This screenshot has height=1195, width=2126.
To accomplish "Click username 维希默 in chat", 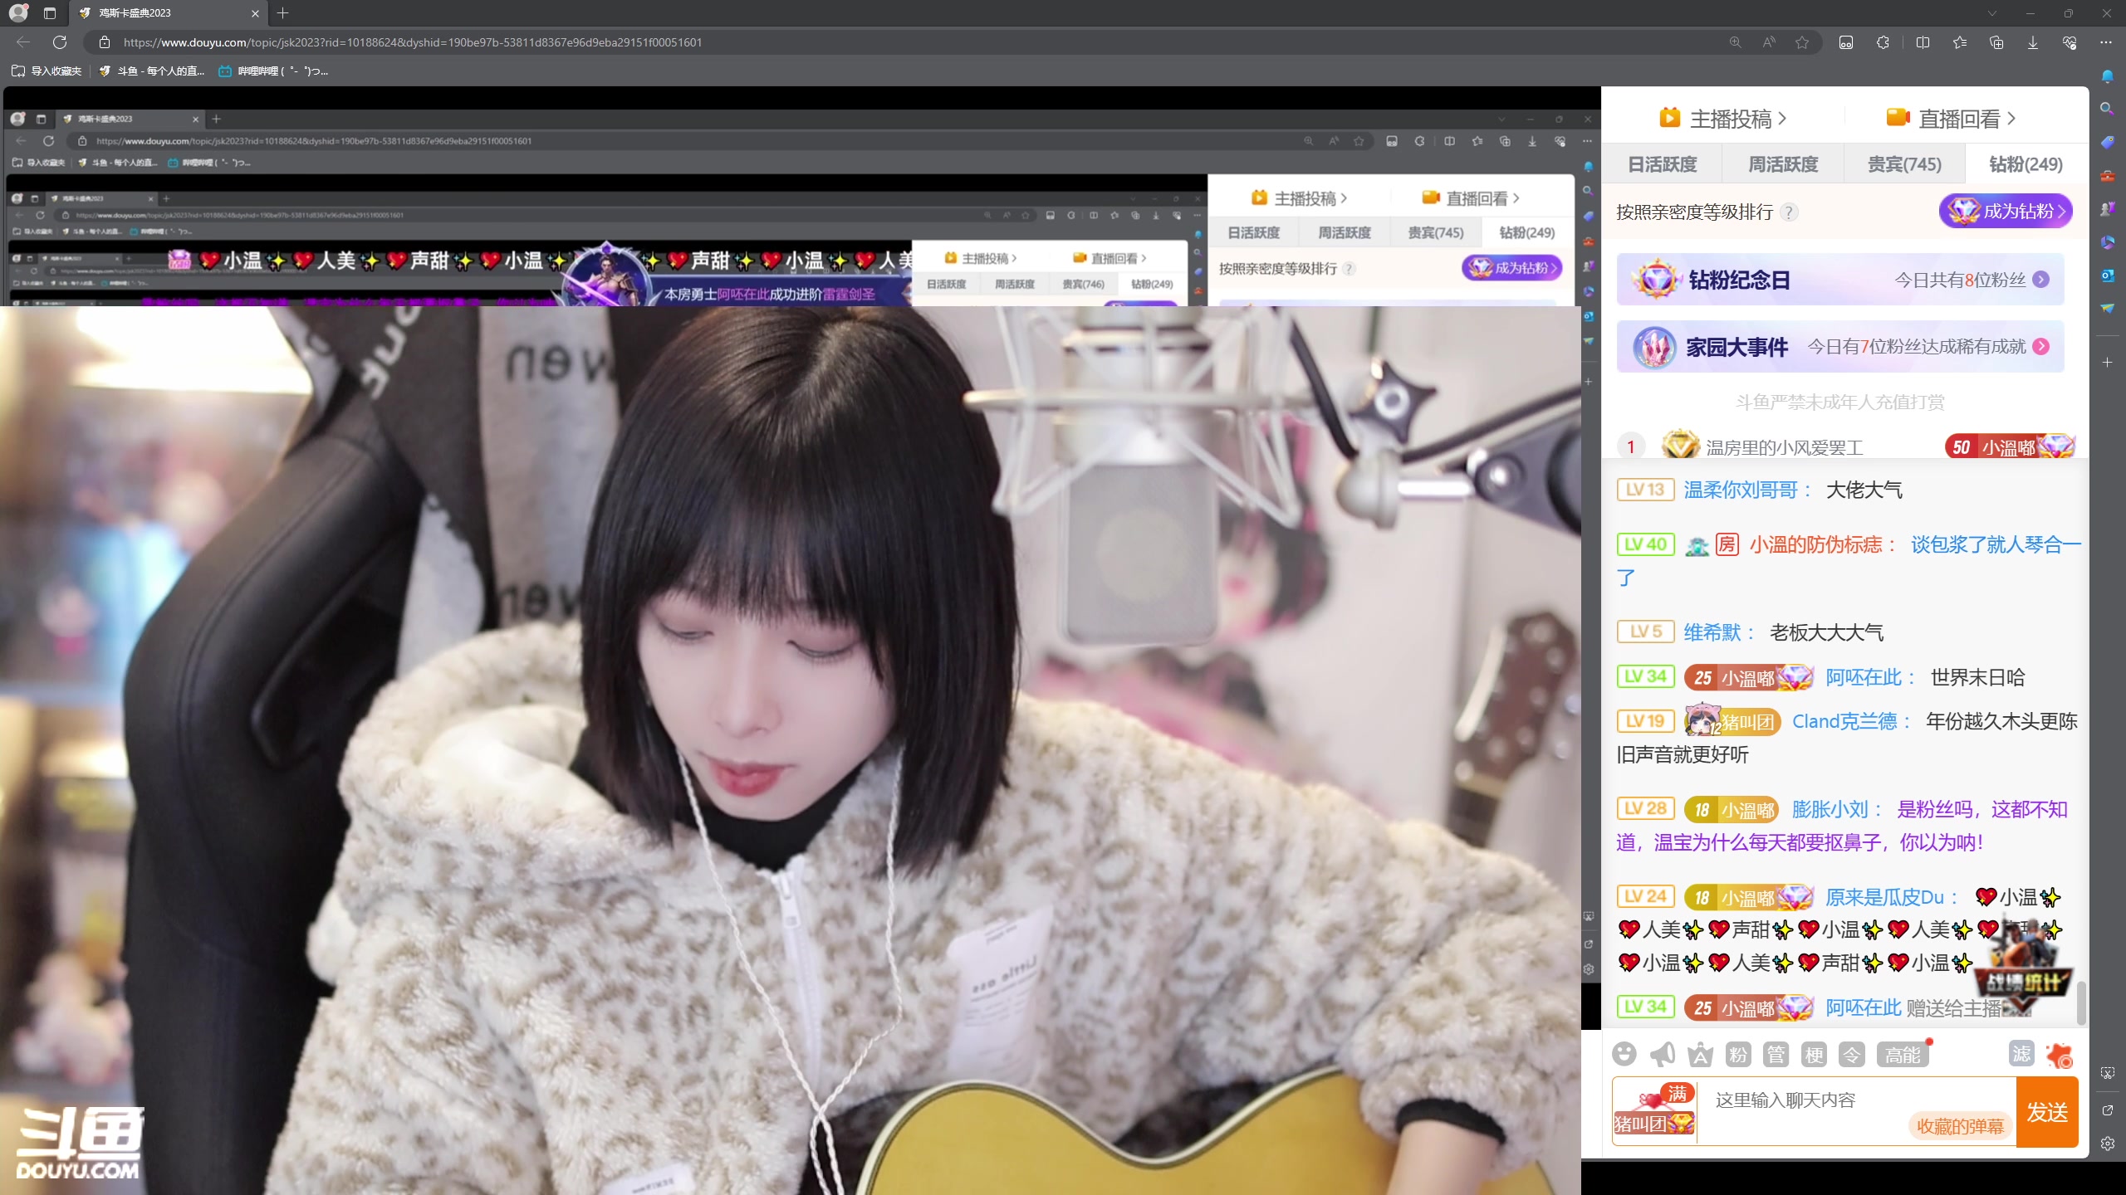I will coord(1712,632).
